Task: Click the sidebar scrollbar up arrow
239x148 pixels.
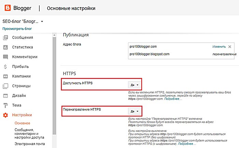Action: tap(54, 35)
